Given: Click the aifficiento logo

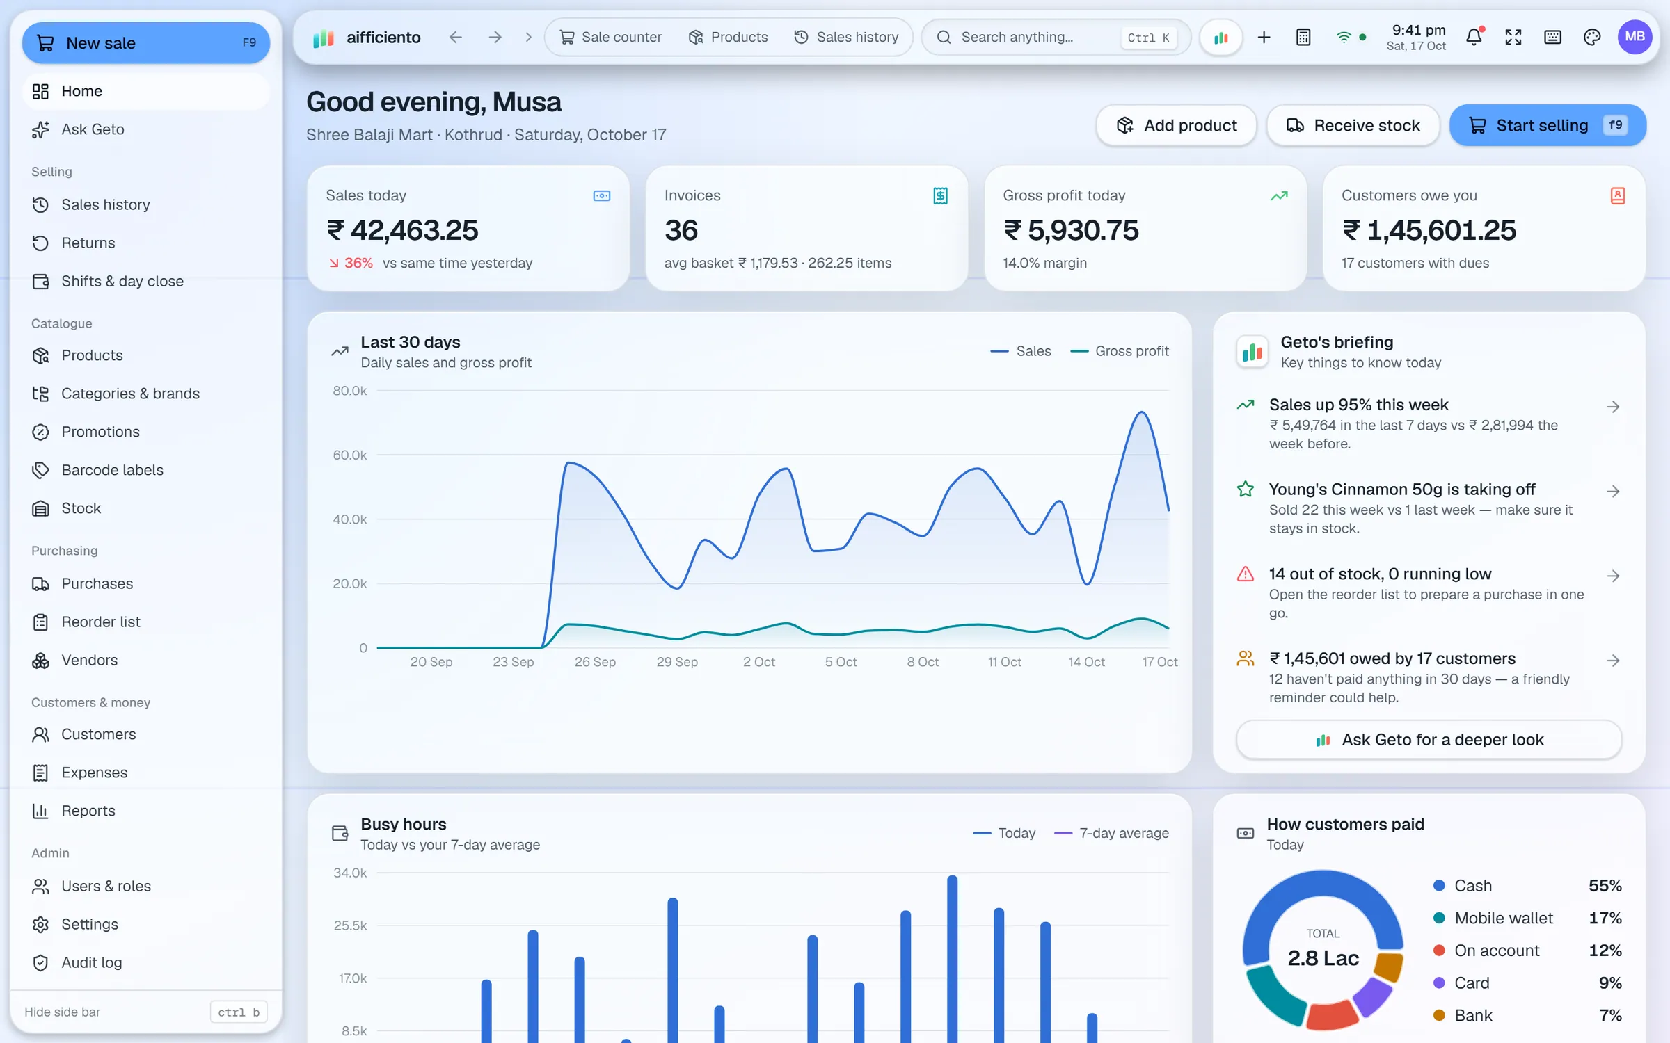Looking at the screenshot, I should 367,38.
